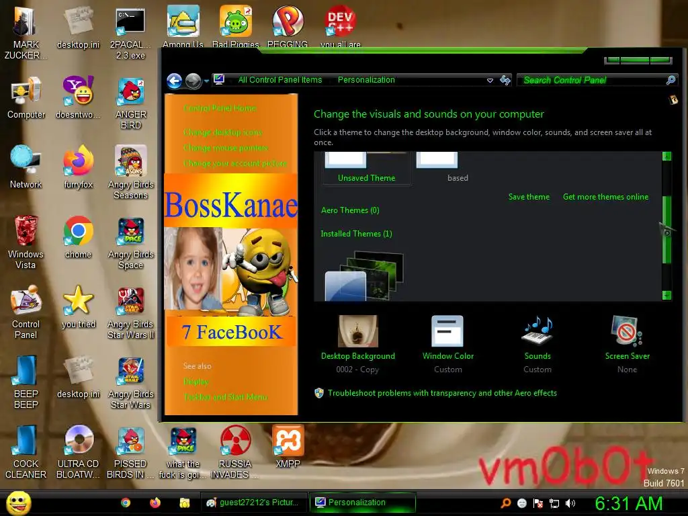
Task: Click the Back navigation arrow
Action: 174,81
